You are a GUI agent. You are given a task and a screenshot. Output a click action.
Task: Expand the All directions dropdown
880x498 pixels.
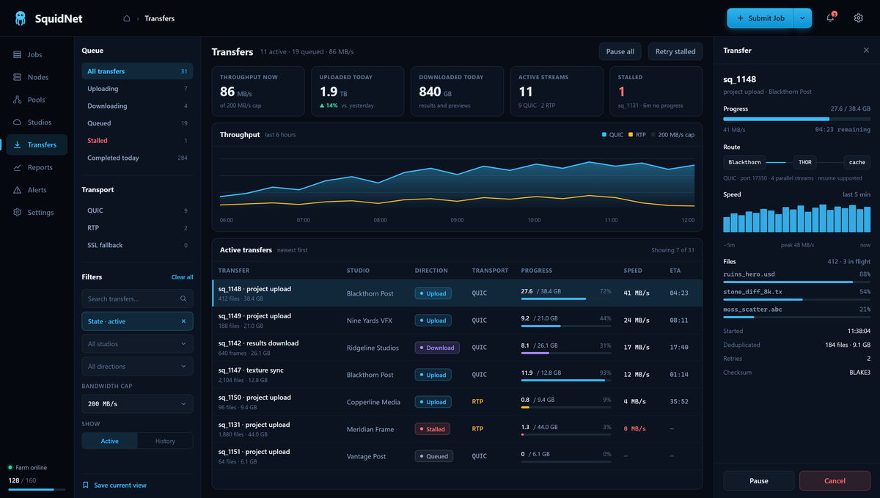tap(137, 367)
